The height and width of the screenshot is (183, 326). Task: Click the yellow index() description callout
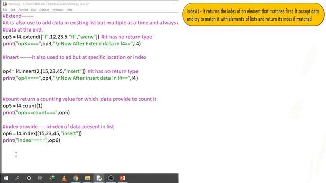click(254, 15)
